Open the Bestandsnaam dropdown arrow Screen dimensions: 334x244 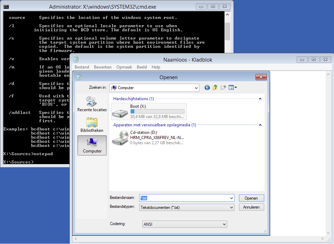[231, 198]
